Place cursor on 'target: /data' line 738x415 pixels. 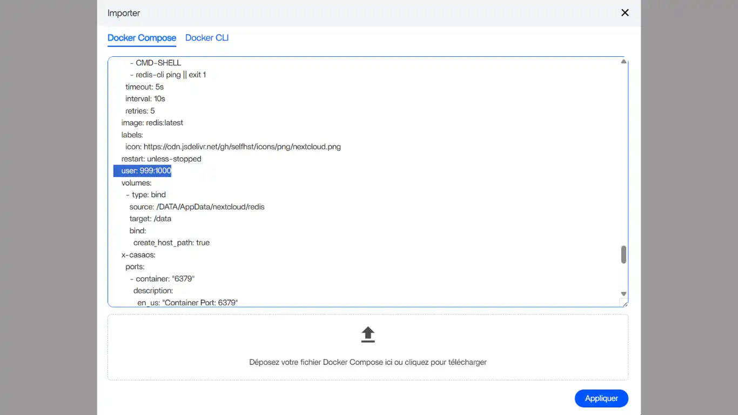(150, 219)
